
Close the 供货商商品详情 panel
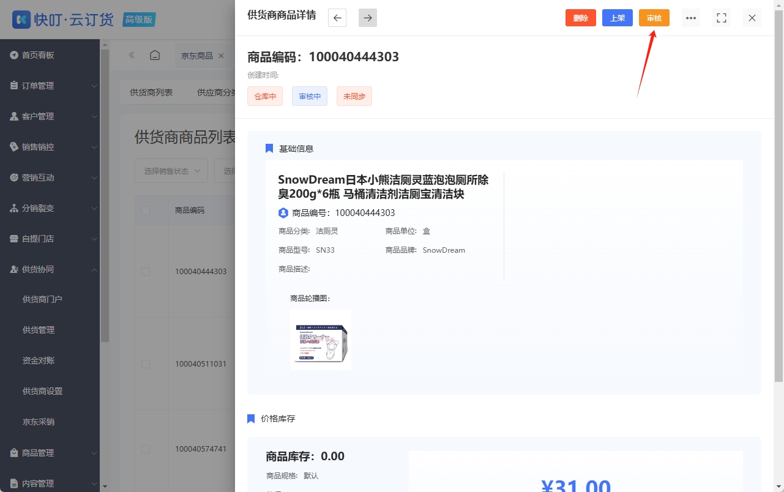point(752,18)
